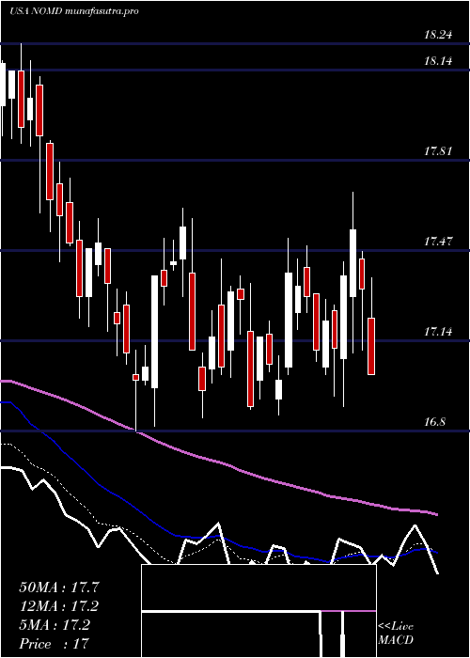470x658 pixels.
Task: Click the MACD indicator box
Action: [x=258, y=611]
